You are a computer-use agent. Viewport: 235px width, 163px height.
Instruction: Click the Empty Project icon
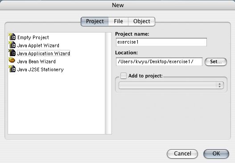click(x=12, y=37)
